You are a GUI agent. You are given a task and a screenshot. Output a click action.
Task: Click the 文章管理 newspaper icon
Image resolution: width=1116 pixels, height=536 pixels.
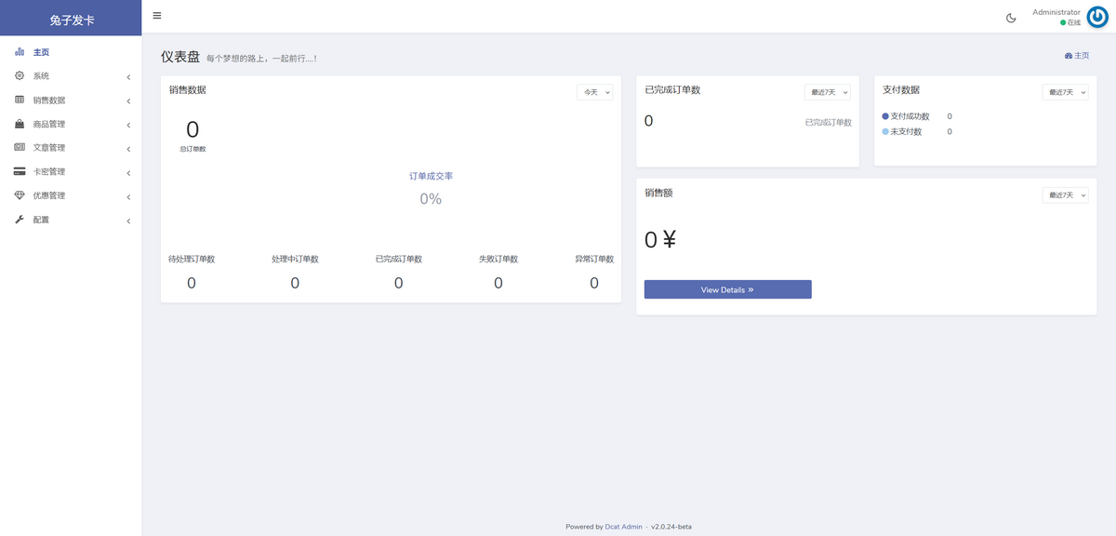pyautogui.click(x=20, y=147)
